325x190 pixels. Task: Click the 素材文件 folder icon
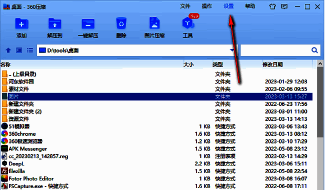tap(4, 89)
